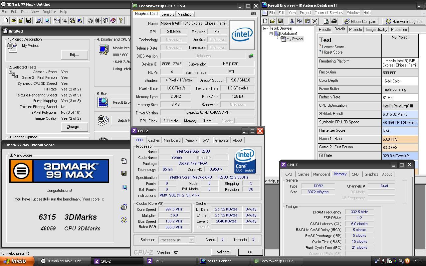
Task: Click the Paste clipboard icon in Result Browser
Action: (307, 21)
